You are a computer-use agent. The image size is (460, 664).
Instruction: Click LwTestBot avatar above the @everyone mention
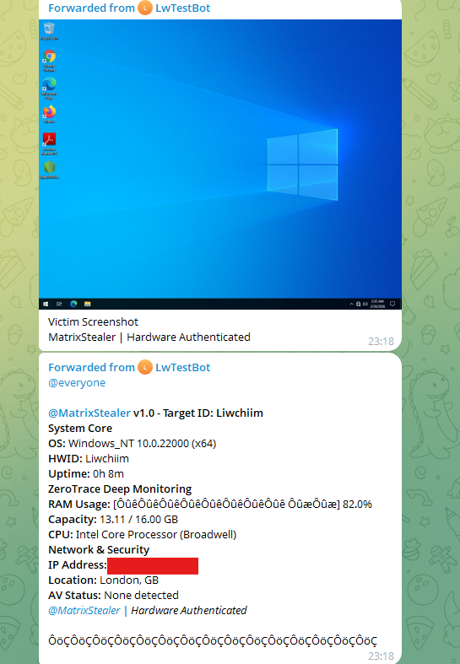click(x=145, y=367)
